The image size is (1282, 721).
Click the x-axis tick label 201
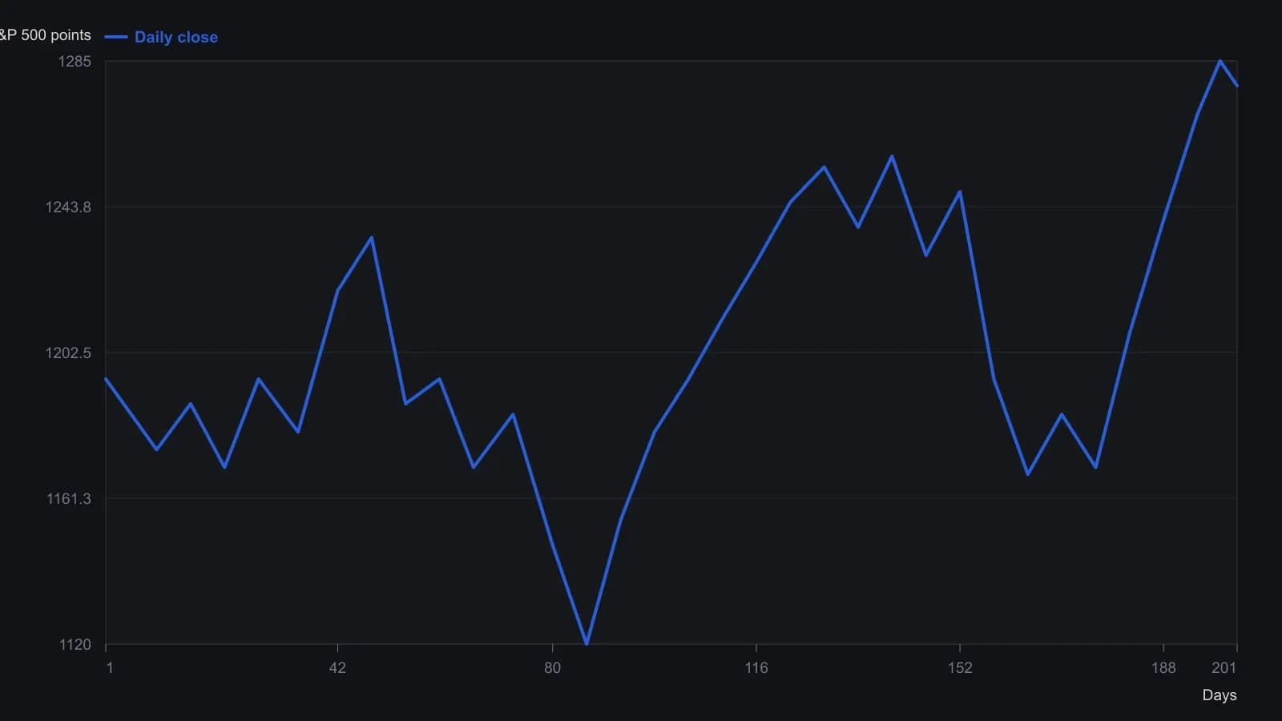(1224, 668)
